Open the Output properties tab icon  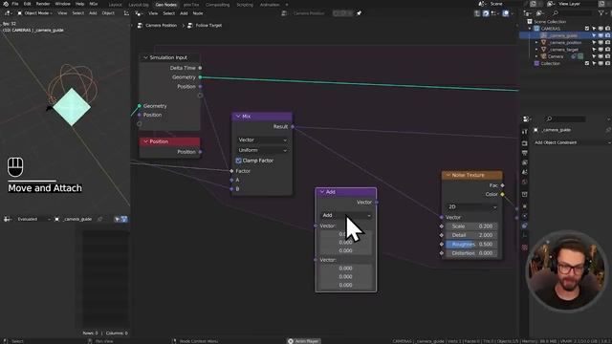[x=525, y=153]
